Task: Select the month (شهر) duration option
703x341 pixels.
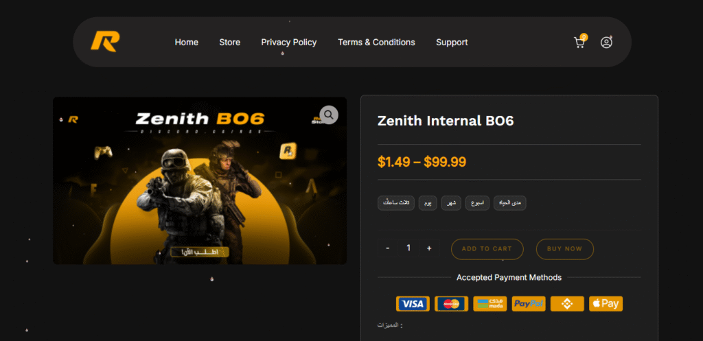Action: (451, 203)
